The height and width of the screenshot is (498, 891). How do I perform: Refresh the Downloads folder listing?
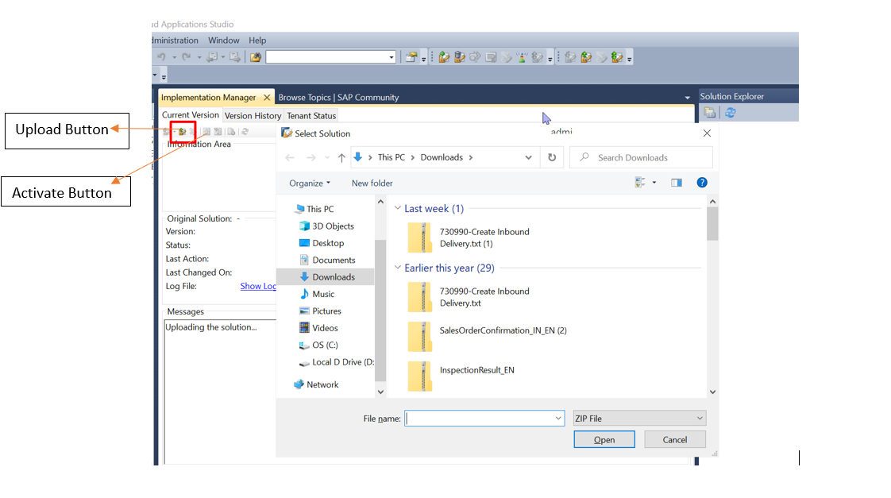[552, 157]
